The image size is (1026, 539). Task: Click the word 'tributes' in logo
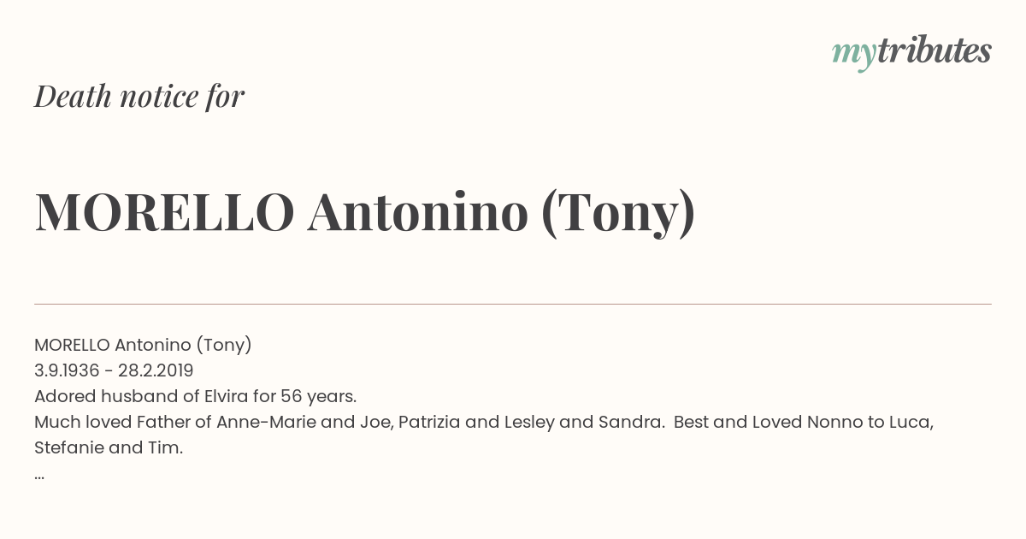pyautogui.click(x=935, y=51)
